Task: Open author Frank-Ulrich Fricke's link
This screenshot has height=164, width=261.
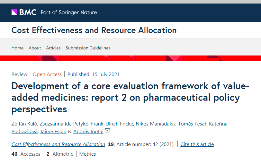Action: (x=111, y=124)
